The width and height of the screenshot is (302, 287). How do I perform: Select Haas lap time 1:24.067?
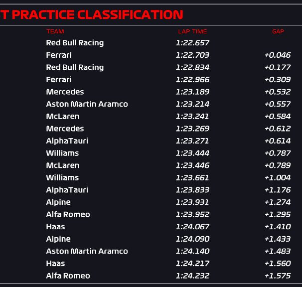pyautogui.click(x=192, y=227)
